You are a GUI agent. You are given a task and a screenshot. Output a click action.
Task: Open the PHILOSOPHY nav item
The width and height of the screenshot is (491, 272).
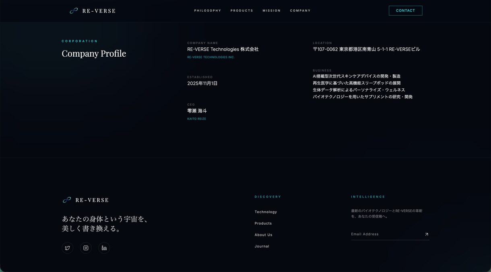[208, 11]
